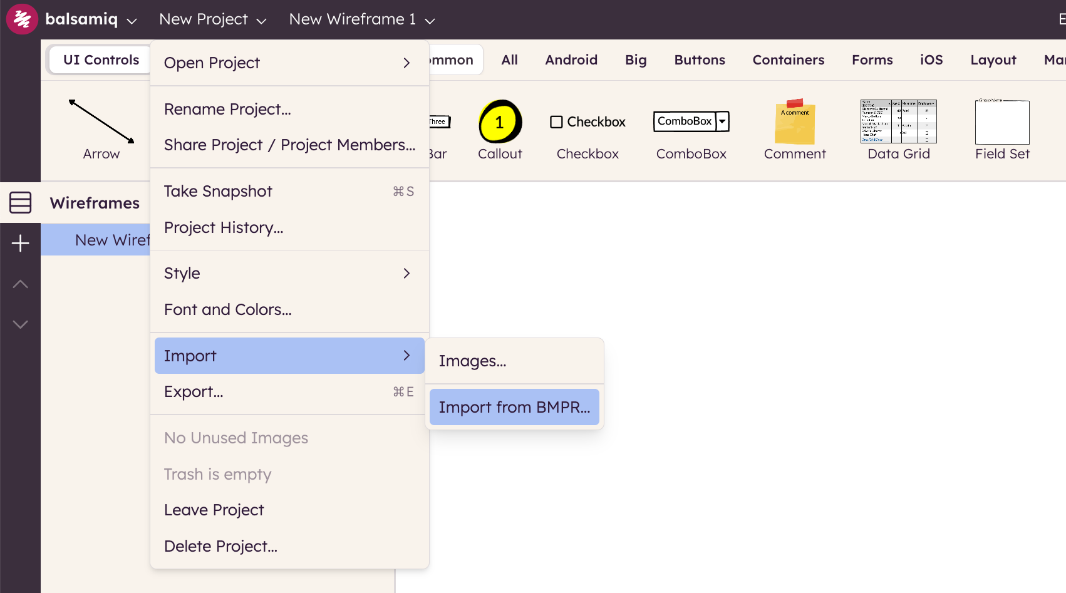Open the New Wireframe 1 dropdown
This screenshot has width=1066, height=593.
point(361,19)
